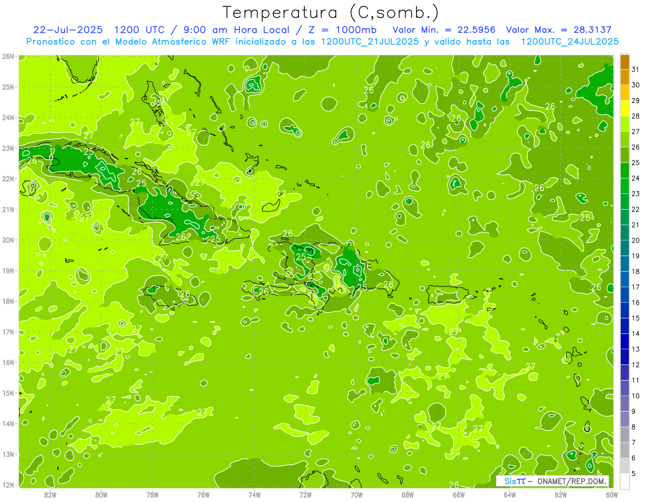The height and width of the screenshot is (502, 650).
Task: Click the longitude label "72W"
Action: tap(305, 494)
